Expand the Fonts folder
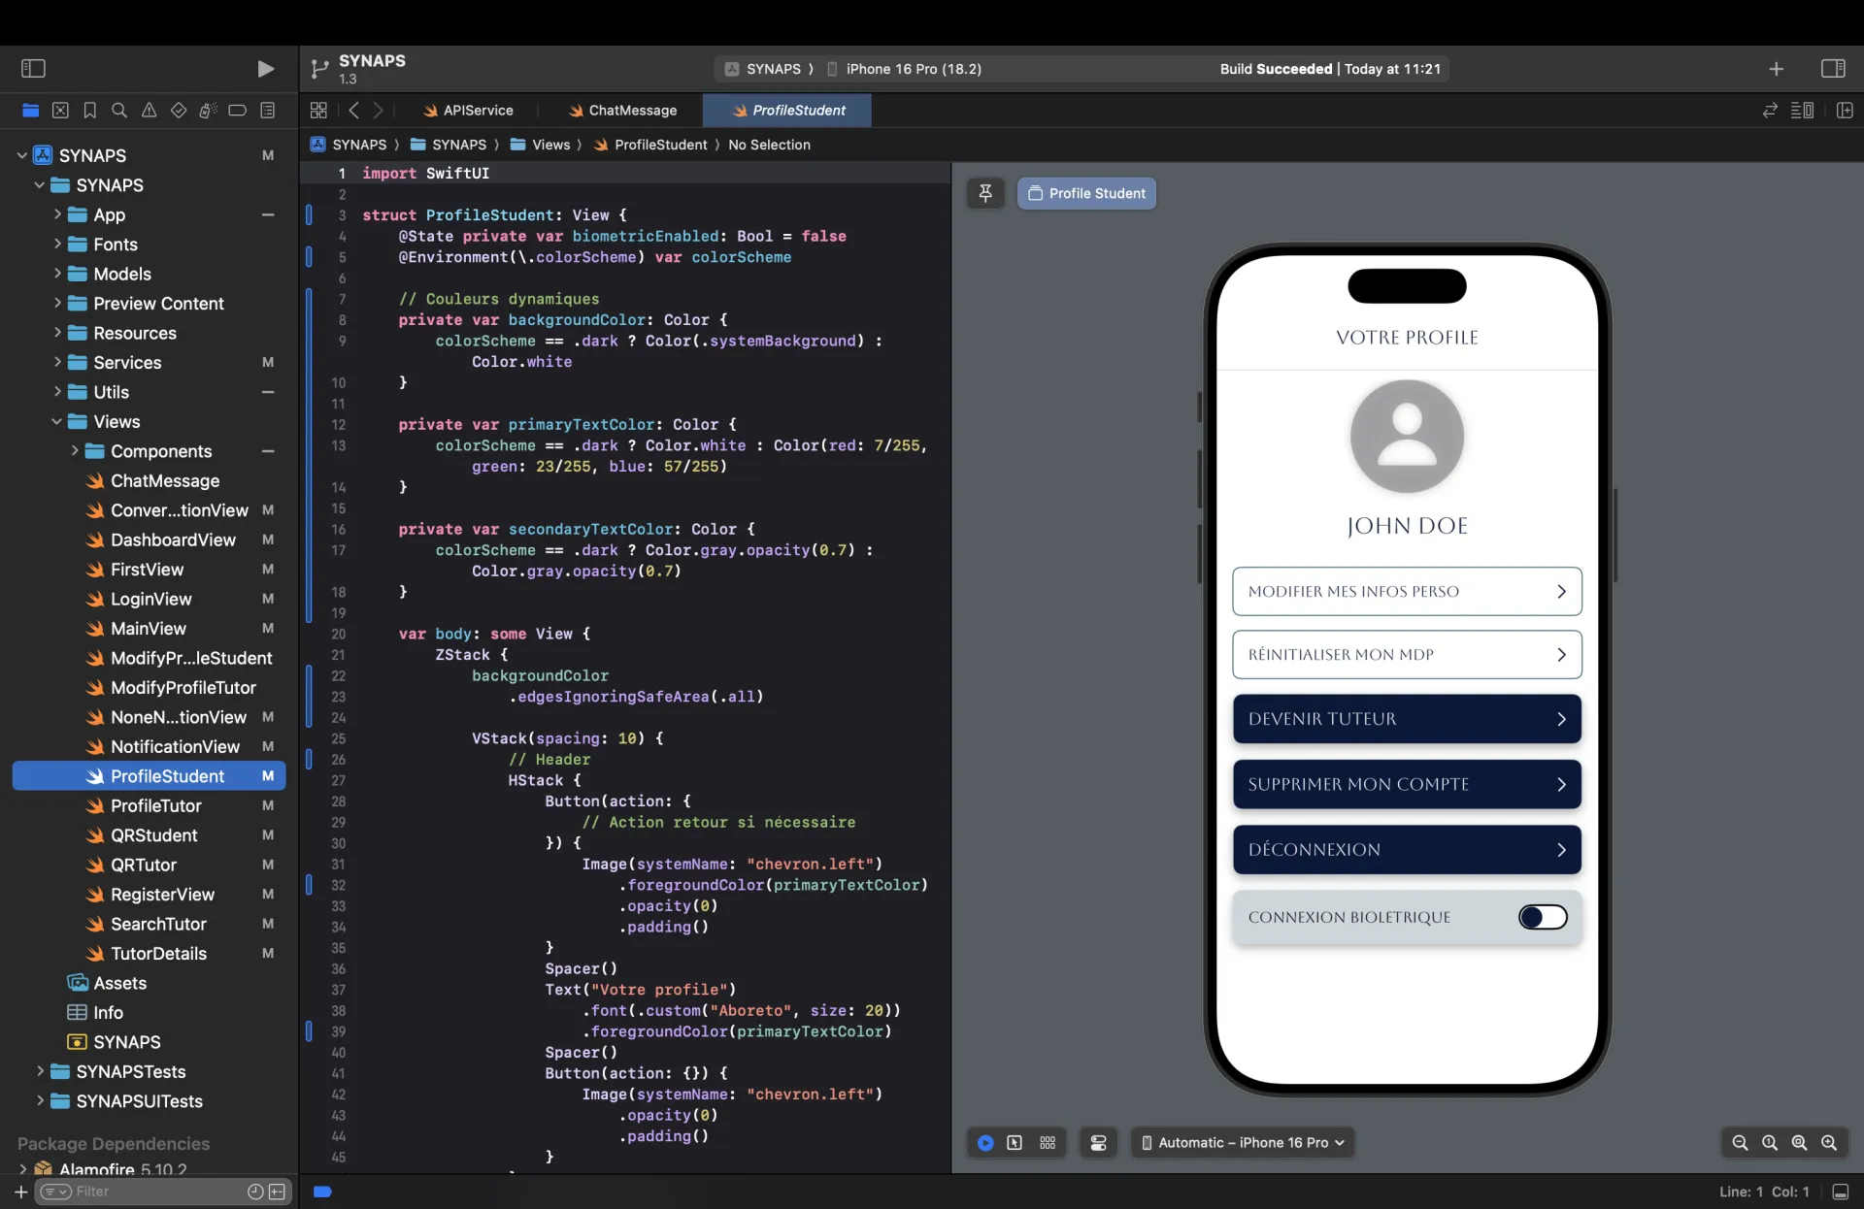Viewport: 1864px width, 1209px height. 57,244
